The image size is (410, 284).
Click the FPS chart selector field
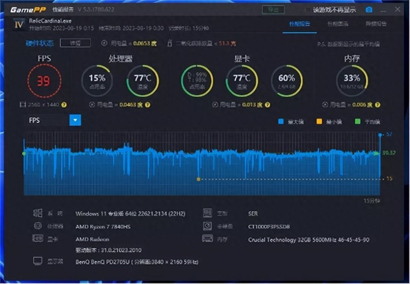(53, 120)
